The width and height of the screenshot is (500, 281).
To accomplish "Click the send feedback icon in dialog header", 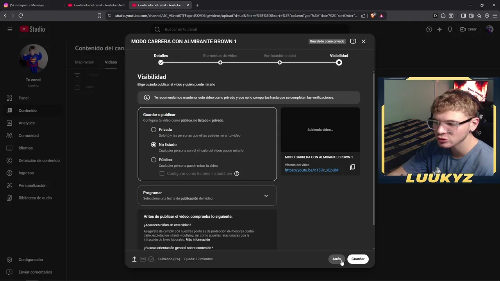I will [x=353, y=41].
